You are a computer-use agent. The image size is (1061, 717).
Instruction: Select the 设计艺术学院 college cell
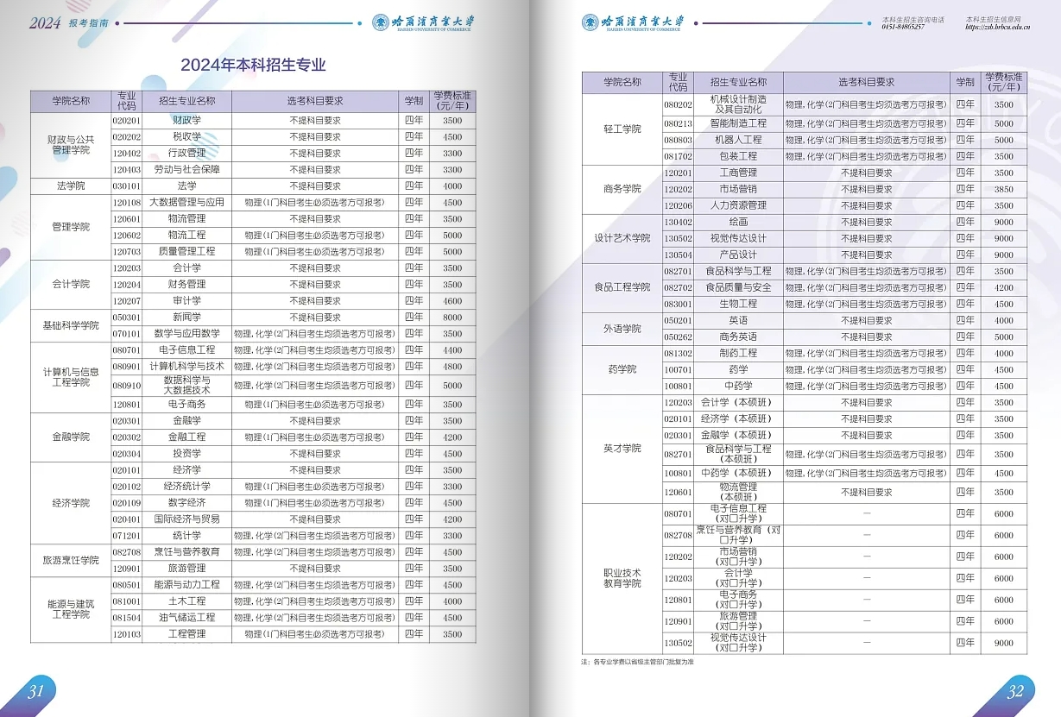pyautogui.click(x=622, y=238)
